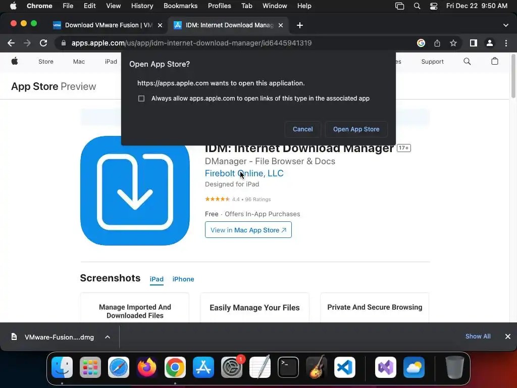Open the View menu
Viewport: 517px width, 388px height.
[x=114, y=6]
